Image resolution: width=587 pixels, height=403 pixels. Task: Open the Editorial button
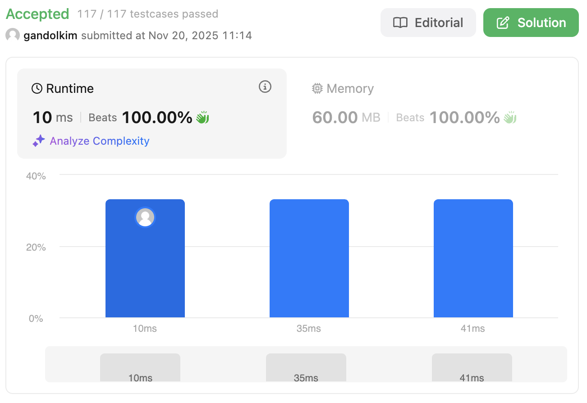coord(428,23)
